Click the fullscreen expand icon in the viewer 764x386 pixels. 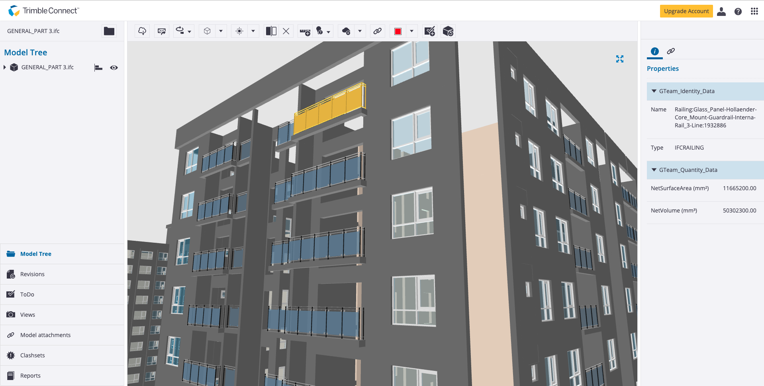pyautogui.click(x=620, y=59)
